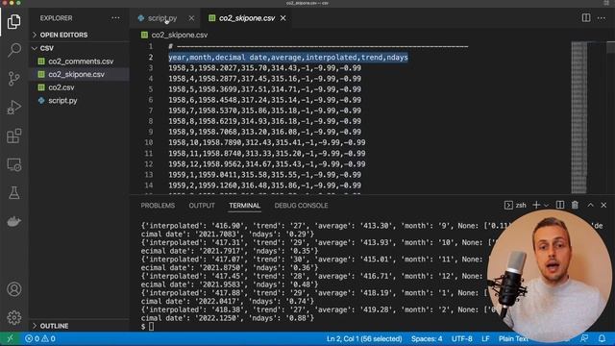Kill terminal with the trash icon
The image size is (615, 346).
coord(575,205)
